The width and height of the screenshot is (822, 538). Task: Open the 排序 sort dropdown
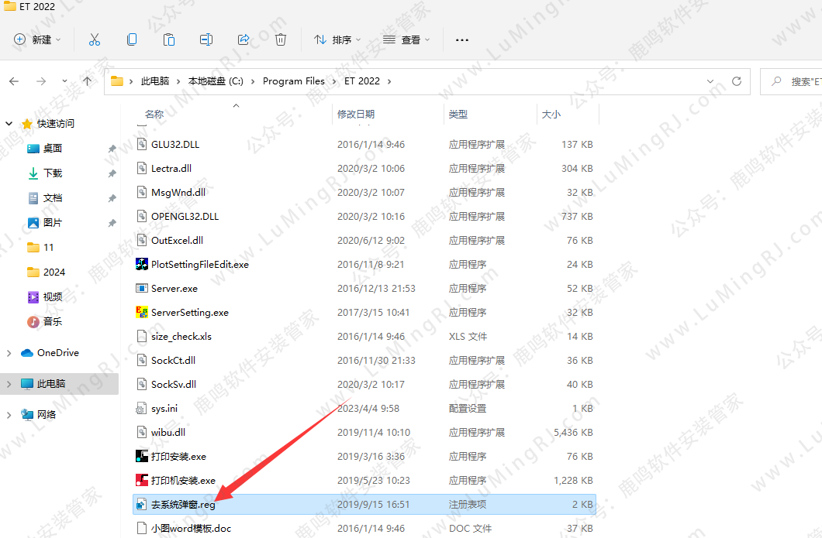click(x=337, y=39)
